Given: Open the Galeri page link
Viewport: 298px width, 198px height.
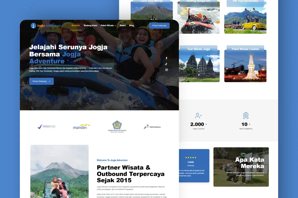Looking at the screenshot, I should (123, 26).
